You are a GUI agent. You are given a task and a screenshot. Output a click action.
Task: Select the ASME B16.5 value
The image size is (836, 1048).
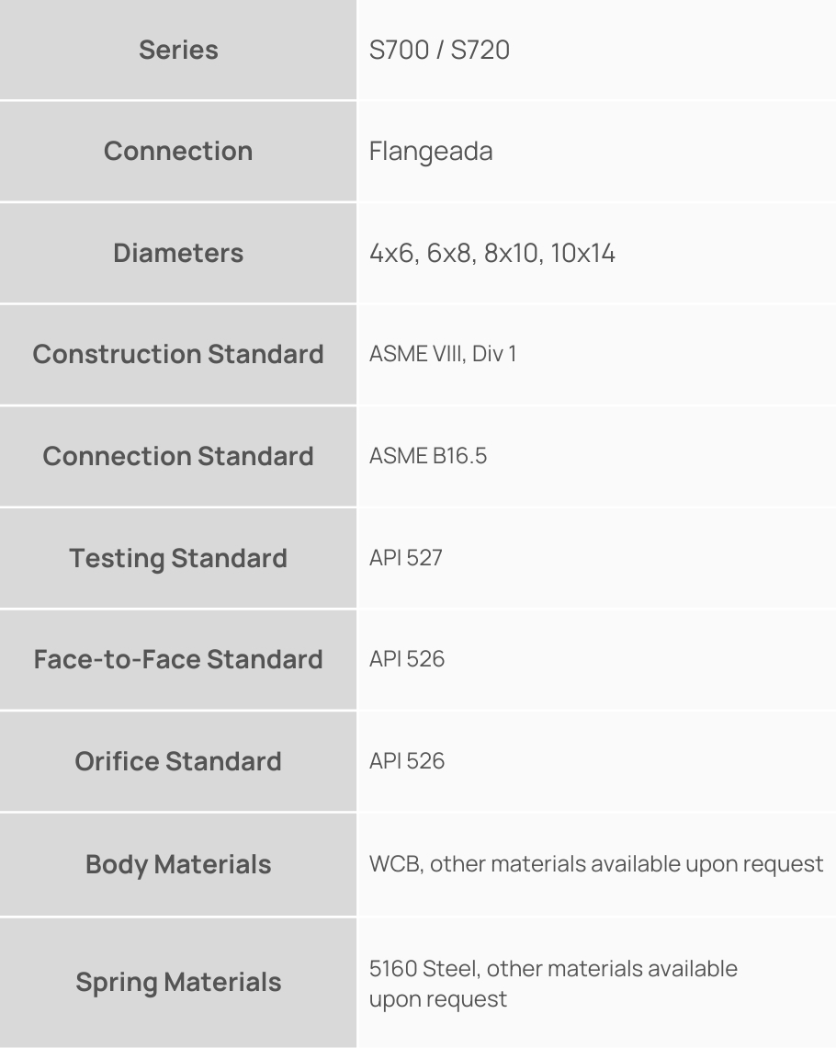click(428, 456)
